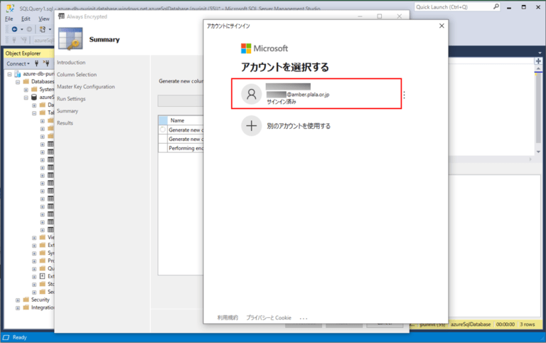Image resolution: width=546 pixels, height=343 pixels.
Task: Click the plus icon for another account
Action: [252, 126]
